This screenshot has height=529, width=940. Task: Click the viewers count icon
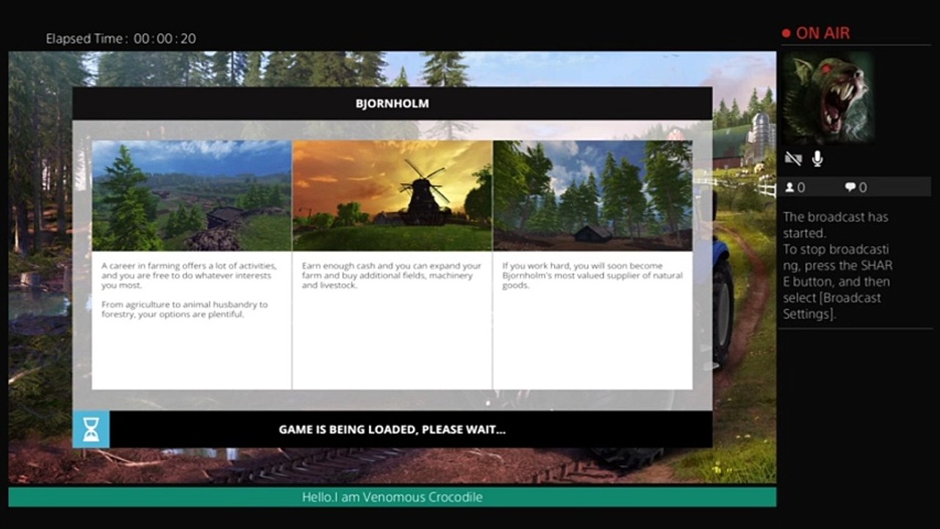(x=789, y=187)
